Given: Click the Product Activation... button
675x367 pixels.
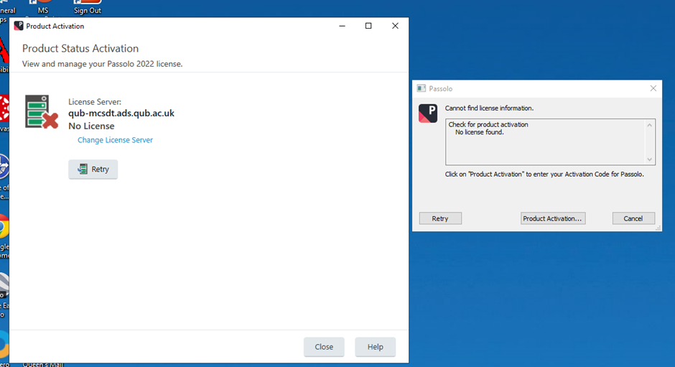Looking at the screenshot, I should (553, 218).
